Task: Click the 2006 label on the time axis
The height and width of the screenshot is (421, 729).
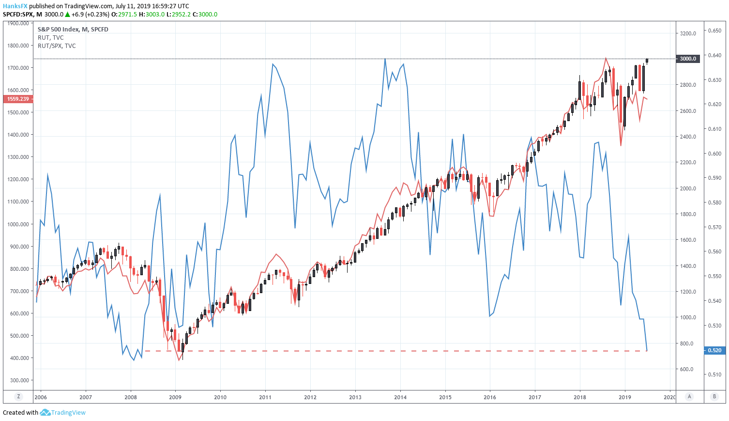Action: [x=41, y=397]
